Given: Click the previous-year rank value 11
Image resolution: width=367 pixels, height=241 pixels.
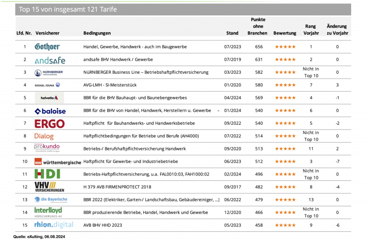Looking at the screenshot, I should (311, 148).
